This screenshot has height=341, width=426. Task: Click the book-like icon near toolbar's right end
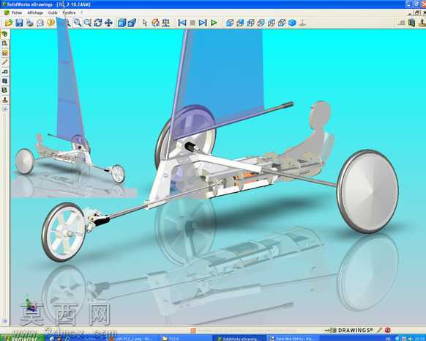click(x=411, y=23)
